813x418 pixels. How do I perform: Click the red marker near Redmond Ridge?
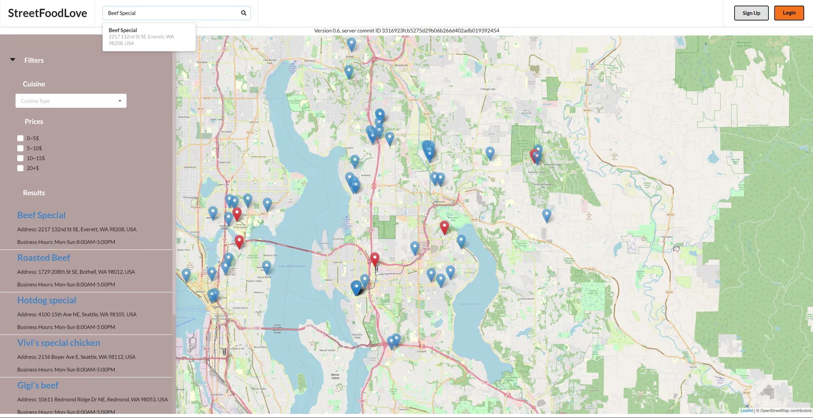534,155
